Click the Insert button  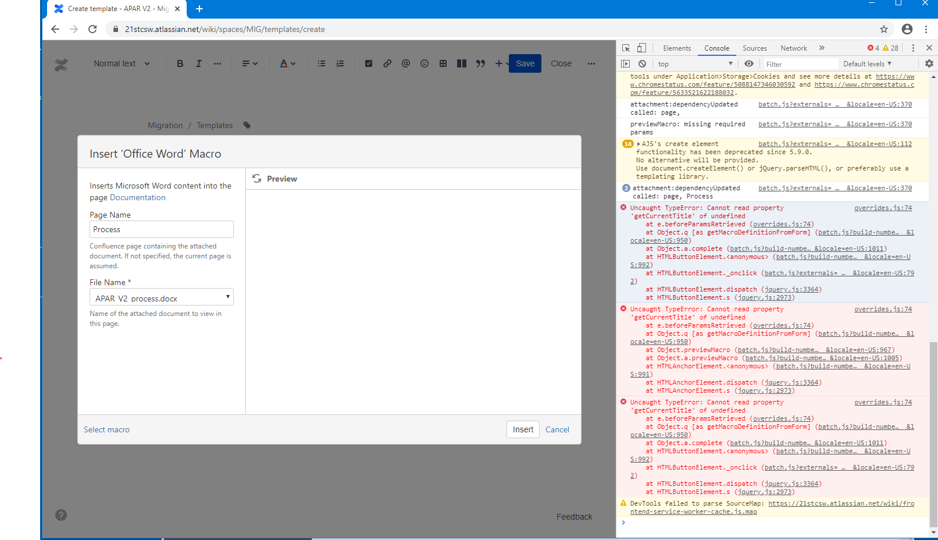tap(523, 429)
